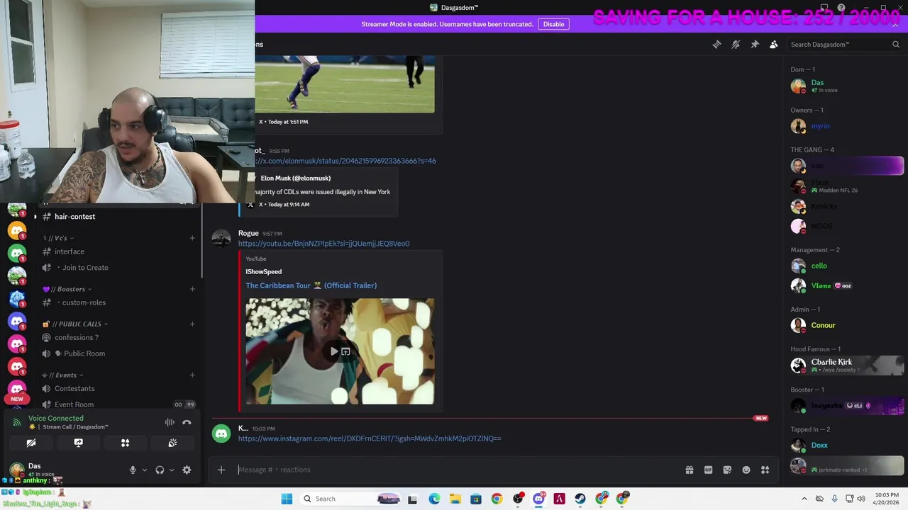Toggle the member list icon

point(774,44)
